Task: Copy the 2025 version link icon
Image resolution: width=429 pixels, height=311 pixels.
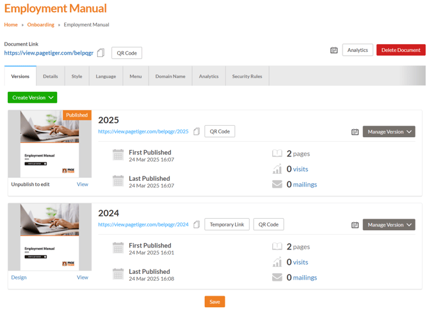Action: [x=197, y=131]
